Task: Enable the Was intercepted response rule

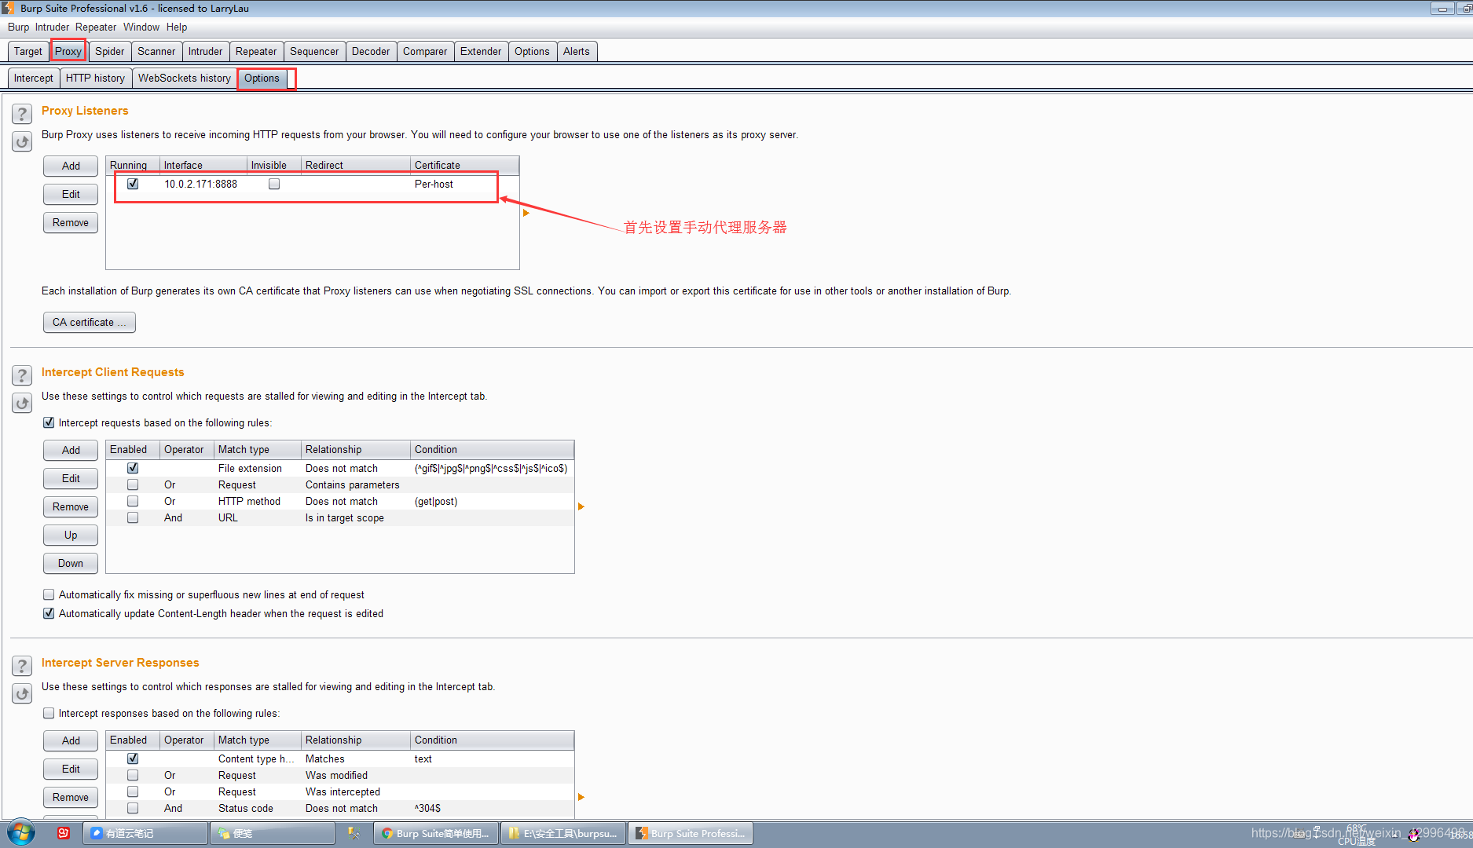Action: [x=133, y=791]
